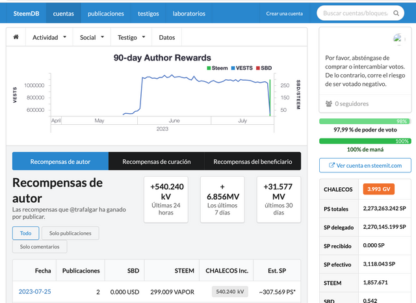Click the Crear una cuenta link
Screen dimensions: 416x303
click(x=285, y=14)
